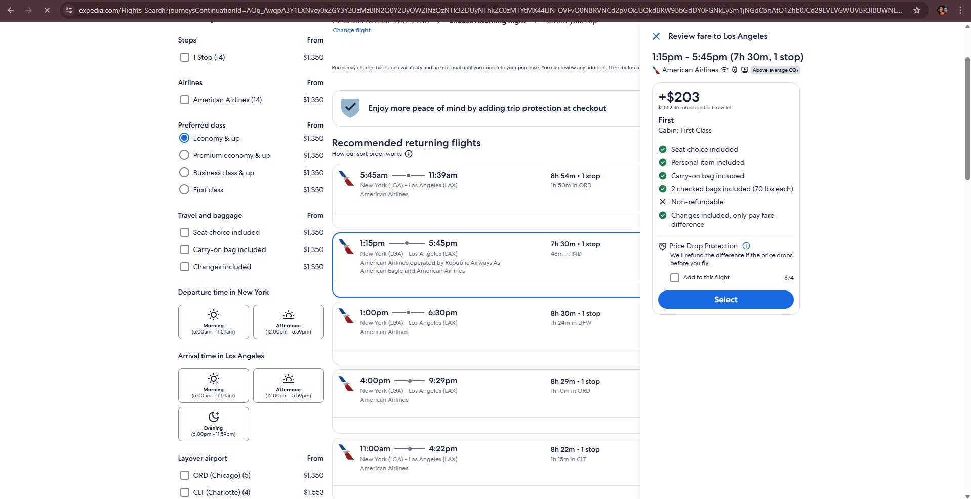971x499 pixels.
Task: Click '8h 54m • 1 stop' duration
Action: tap(575, 176)
